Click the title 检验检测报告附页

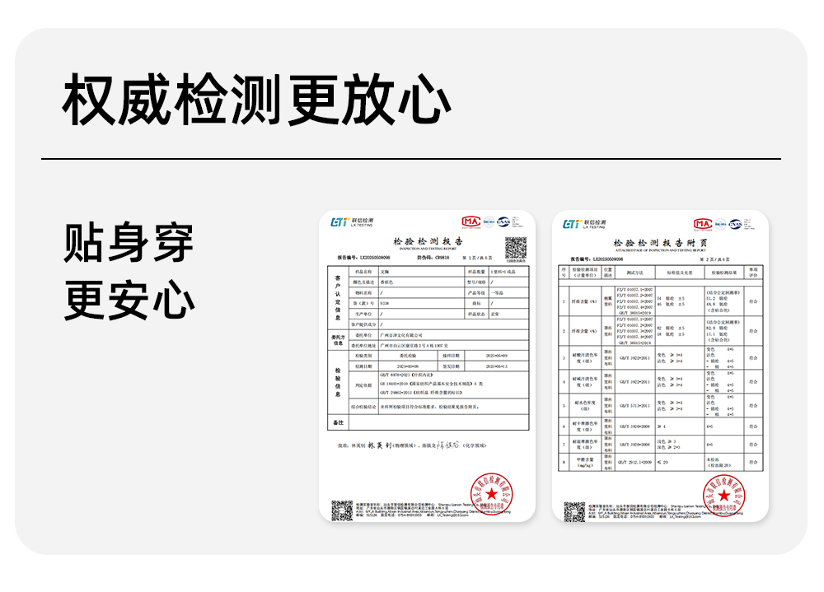pyautogui.click(x=661, y=243)
